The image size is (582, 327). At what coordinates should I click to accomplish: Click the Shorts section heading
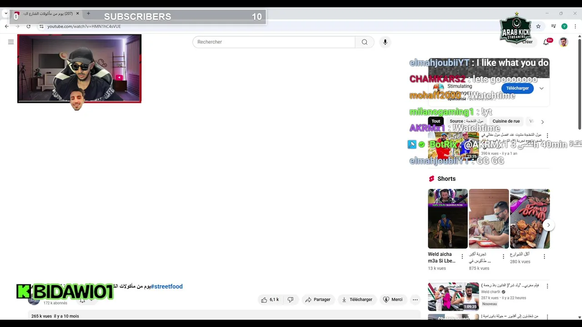(x=447, y=179)
